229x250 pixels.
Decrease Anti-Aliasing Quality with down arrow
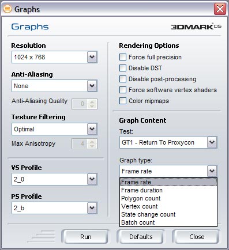(92, 107)
